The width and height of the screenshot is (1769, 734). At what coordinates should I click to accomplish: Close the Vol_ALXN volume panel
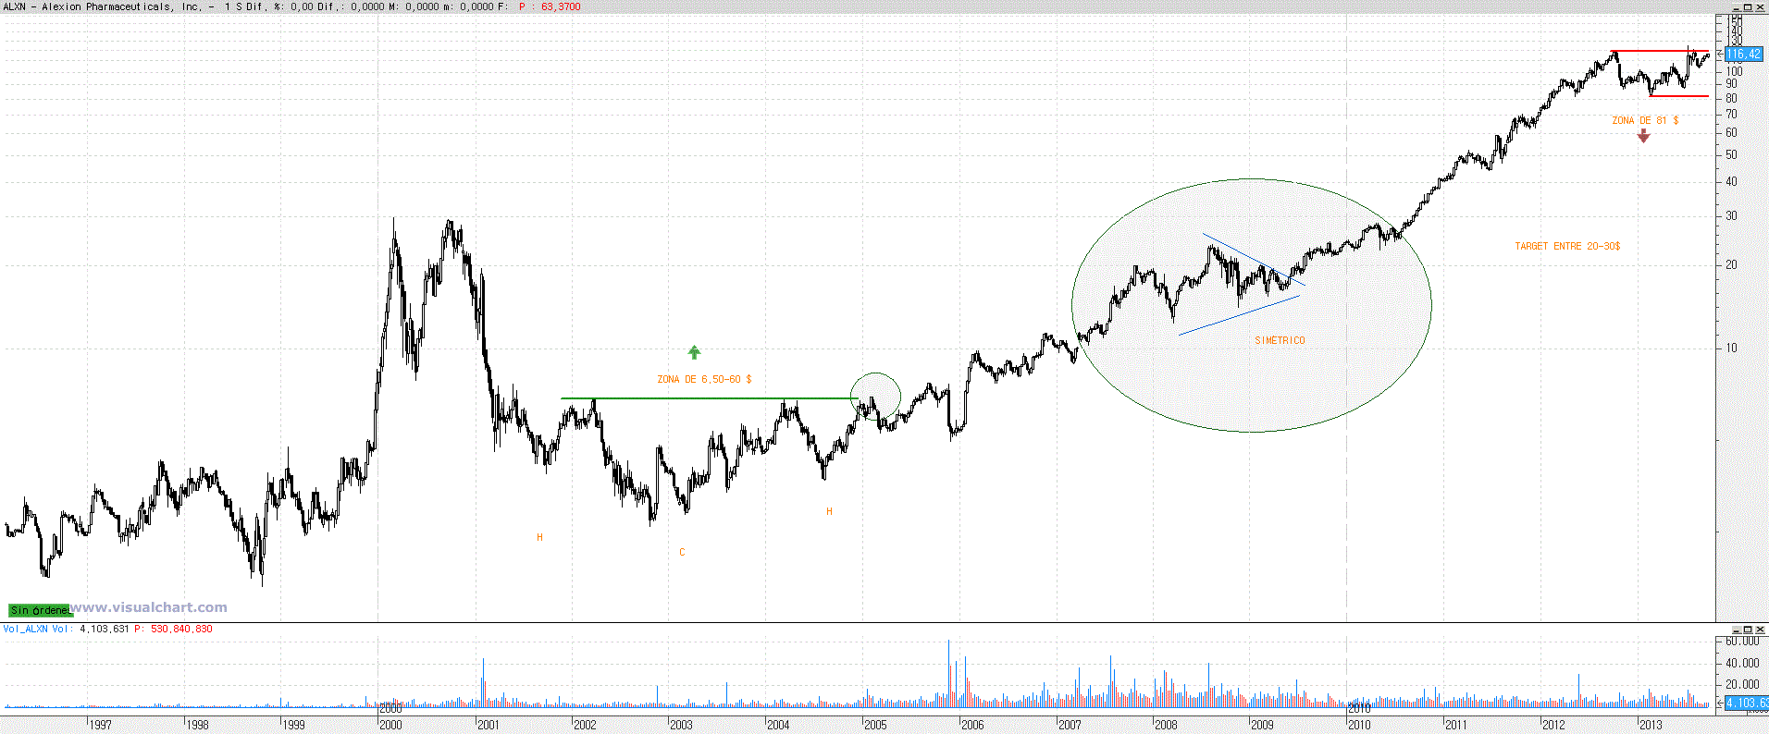1760,629
